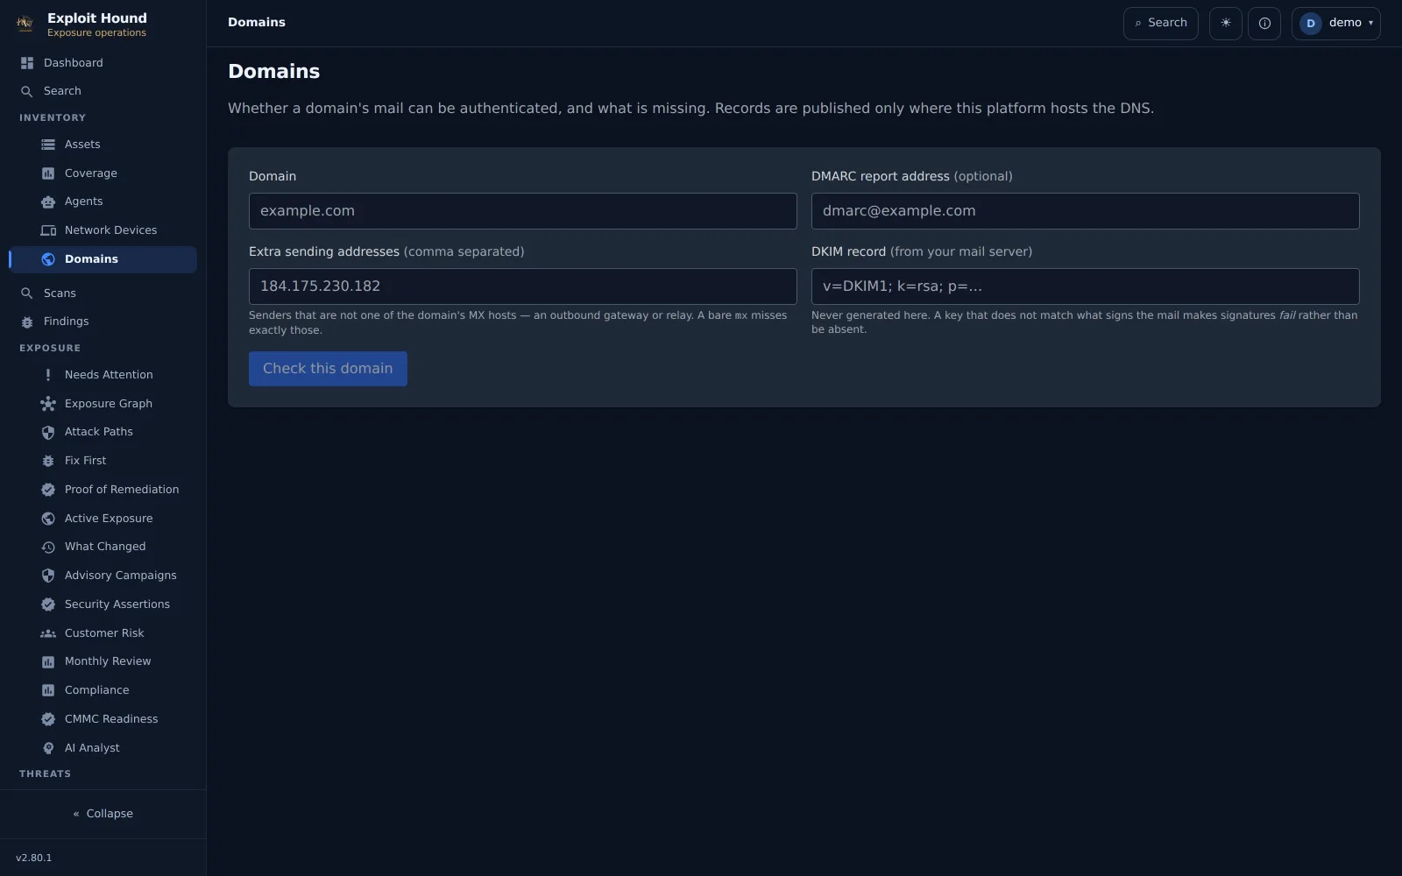Click the AI Analyst icon
1402x876 pixels.
pyautogui.click(x=48, y=748)
